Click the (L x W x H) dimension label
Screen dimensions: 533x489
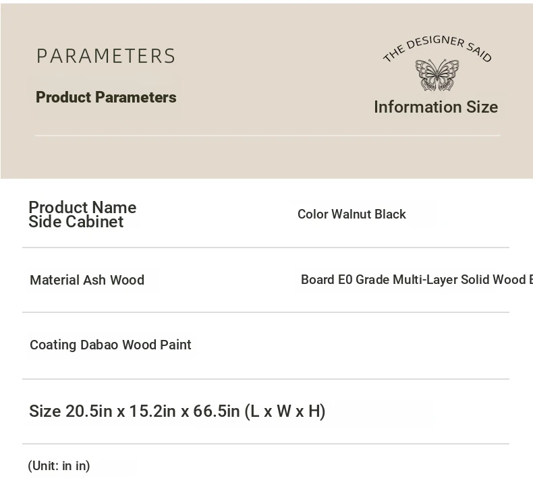tap(285, 411)
